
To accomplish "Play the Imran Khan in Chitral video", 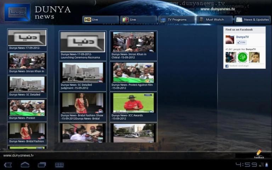I will 134,42.
